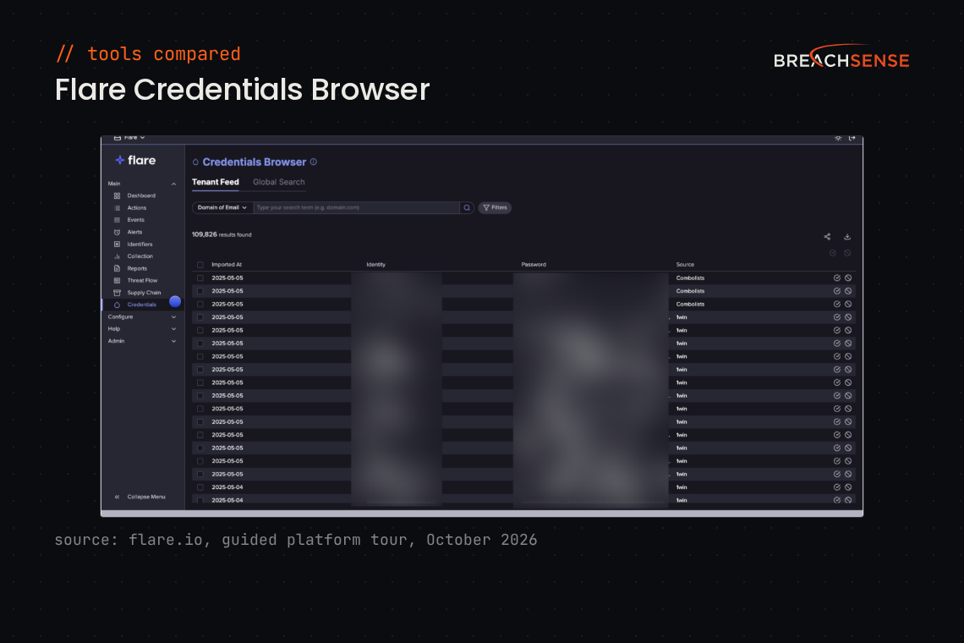Viewport: 964px width, 643px height.
Task: Tick the select-all checkbox in table header
Action: [x=200, y=265]
